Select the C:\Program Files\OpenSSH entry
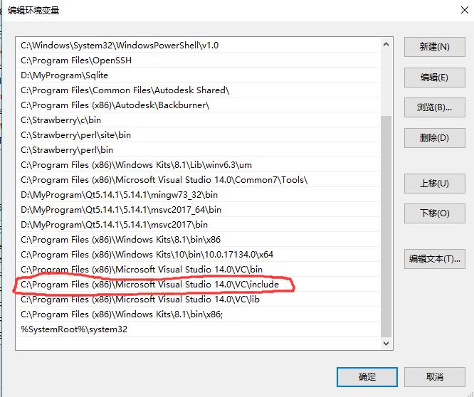Image resolution: width=474 pixels, height=397 pixels. [199, 60]
